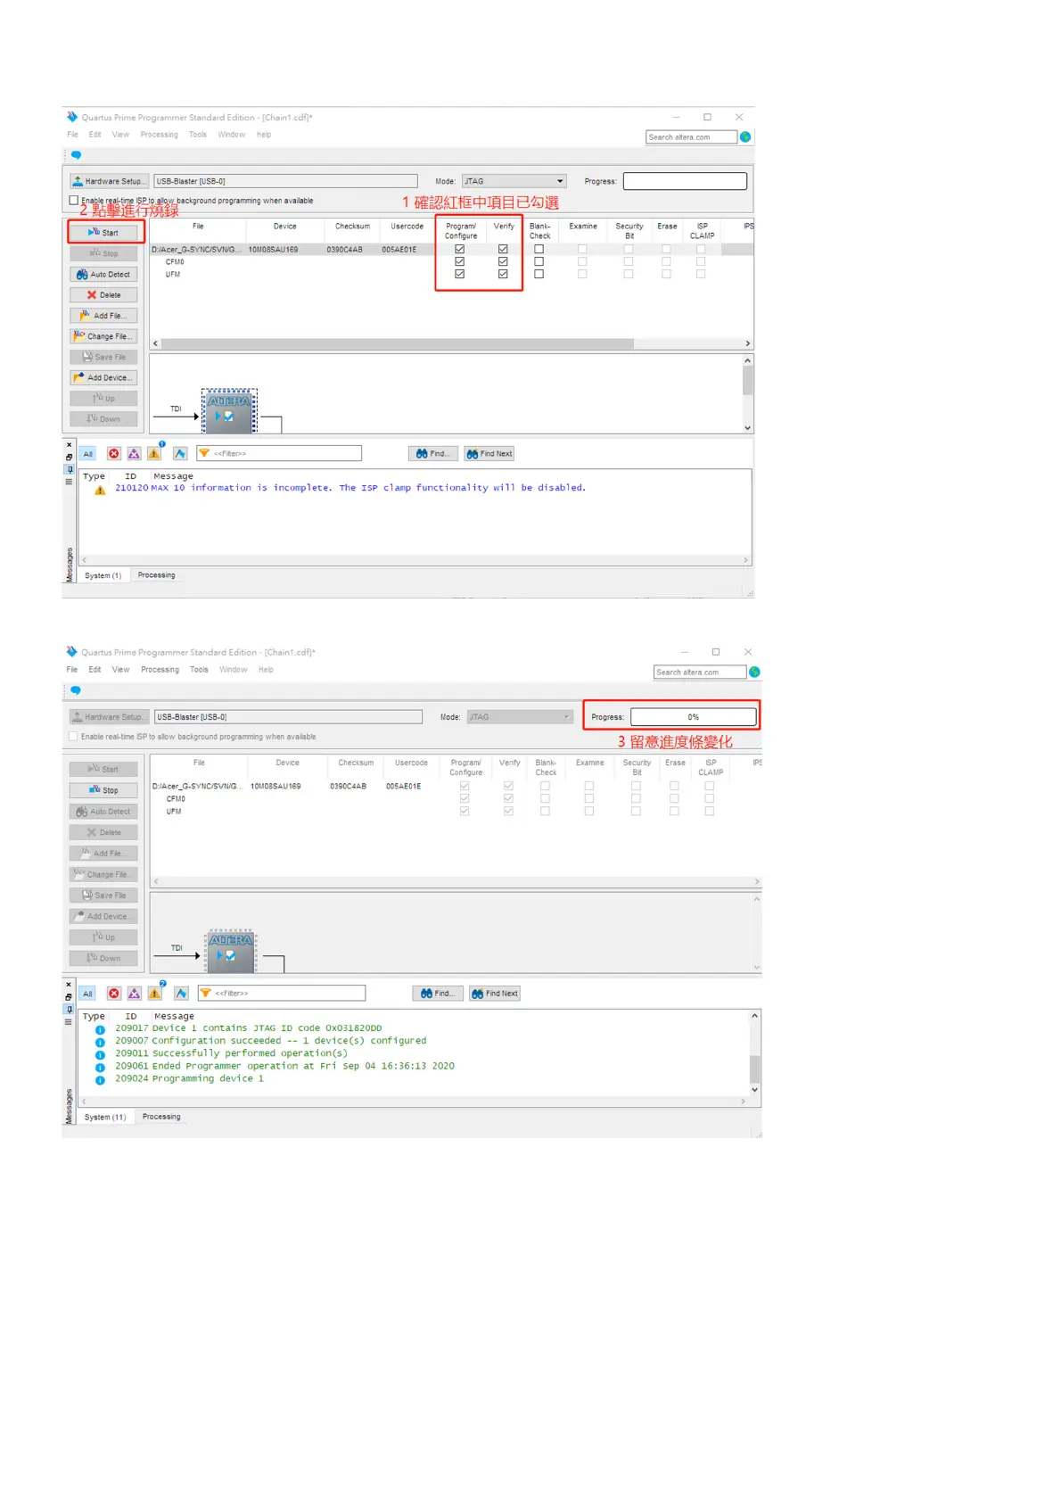This screenshot has width=1061, height=1502.
Task: Switch to Processing messages tab, upper window
Action: pos(157,575)
